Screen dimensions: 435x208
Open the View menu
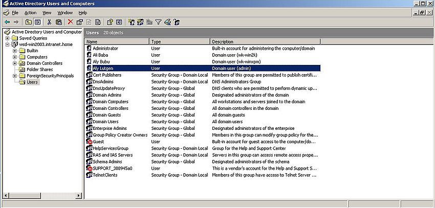click(47, 12)
